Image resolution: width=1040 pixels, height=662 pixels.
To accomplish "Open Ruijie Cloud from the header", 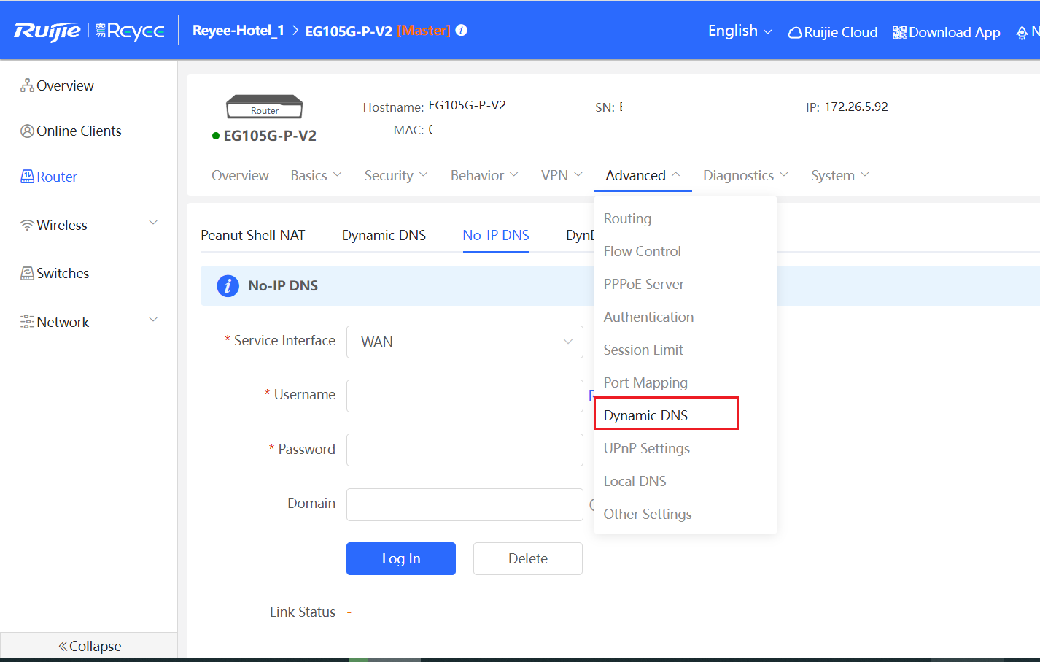I will [833, 32].
